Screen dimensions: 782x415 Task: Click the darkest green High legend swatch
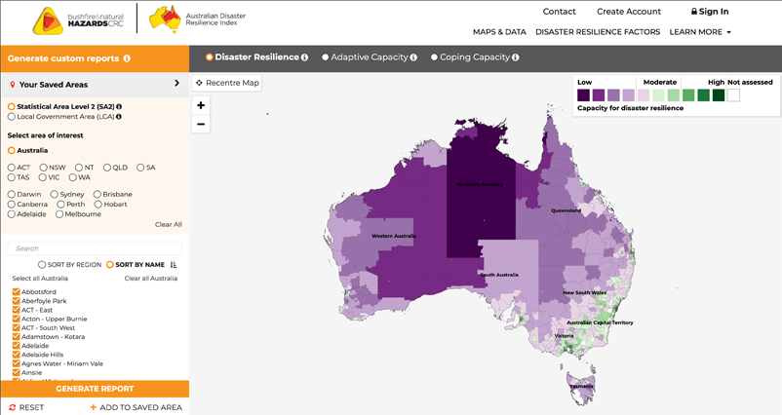719,95
